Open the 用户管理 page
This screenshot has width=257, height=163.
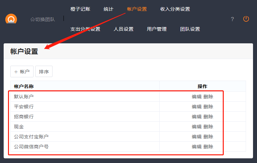click(x=157, y=29)
